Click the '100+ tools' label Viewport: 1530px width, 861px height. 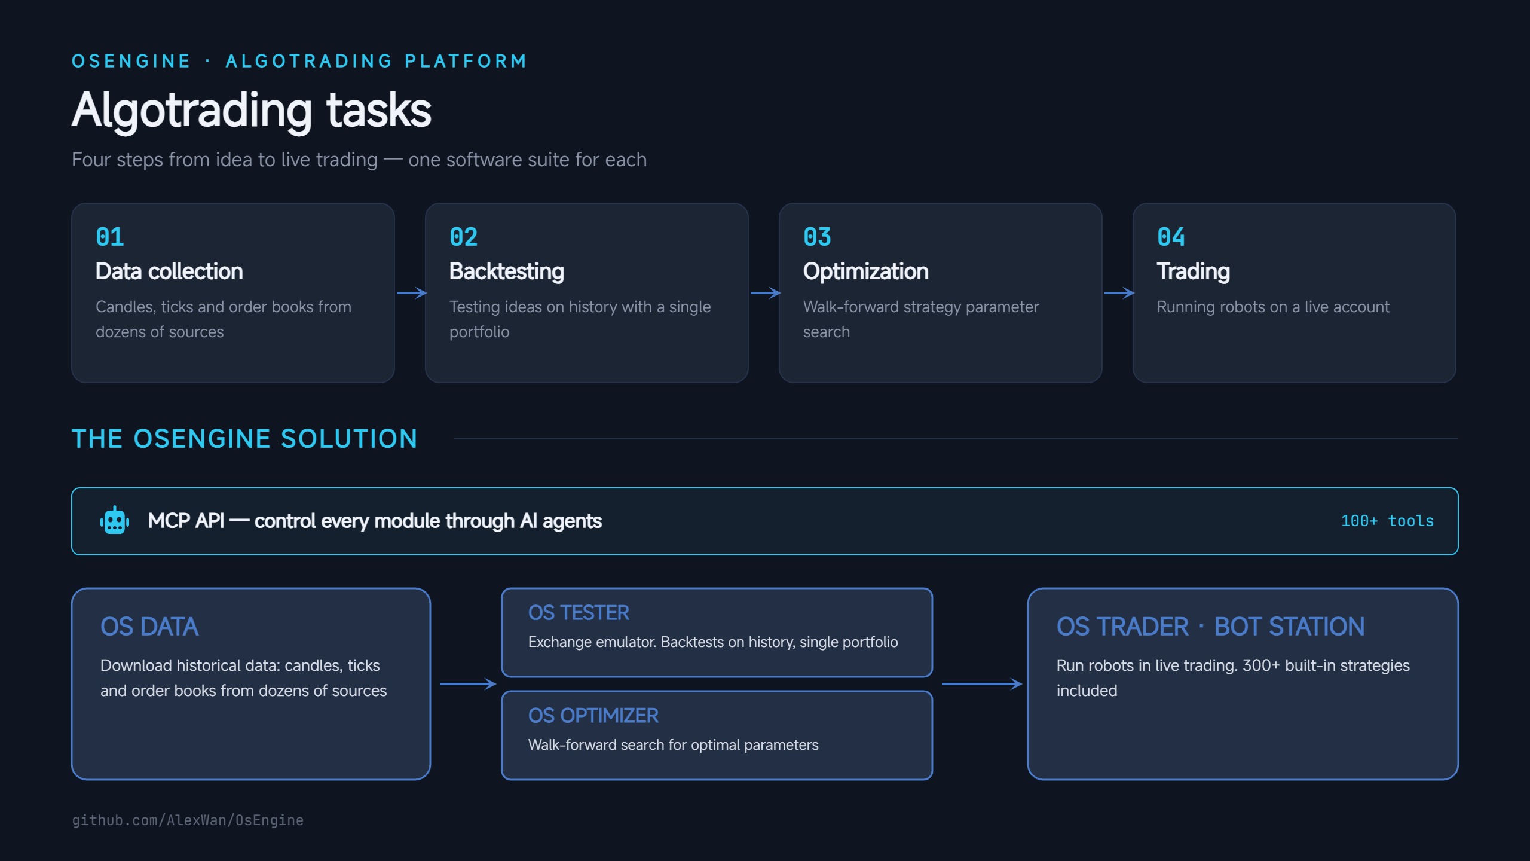1387,521
